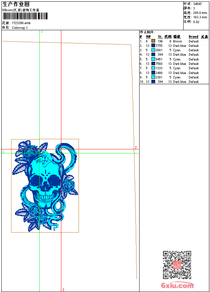Click the Brand column header

click(x=193, y=37)
